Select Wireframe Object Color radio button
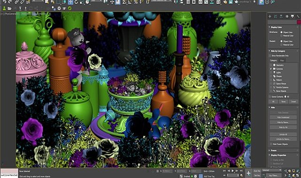This screenshot has height=178, width=301. pos(281,32)
